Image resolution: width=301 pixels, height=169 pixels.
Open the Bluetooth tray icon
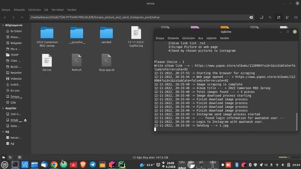coord(237,165)
